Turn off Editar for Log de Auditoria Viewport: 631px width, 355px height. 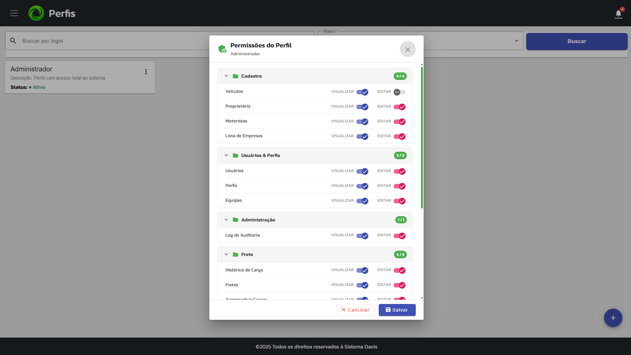[399, 236]
